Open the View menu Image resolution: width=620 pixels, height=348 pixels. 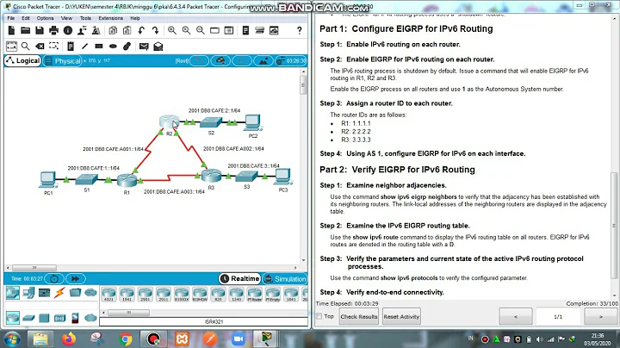[66, 18]
